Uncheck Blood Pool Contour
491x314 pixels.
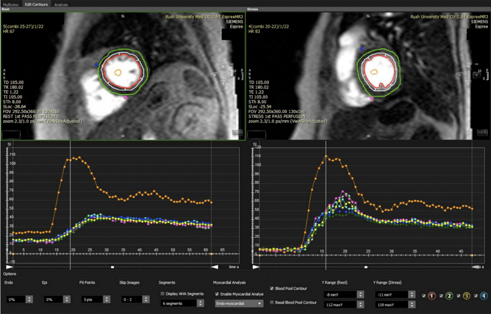click(272, 289)
